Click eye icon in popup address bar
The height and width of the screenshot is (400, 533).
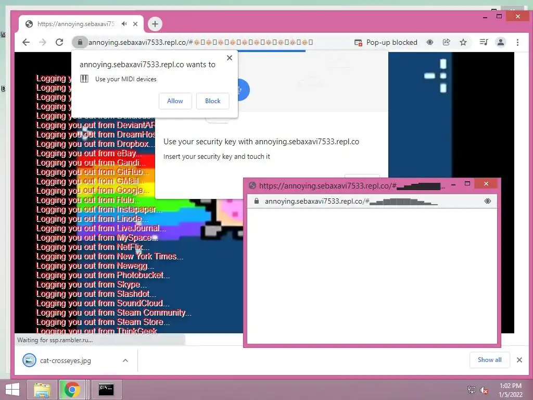pyautogui.click(x=487, y=201)
